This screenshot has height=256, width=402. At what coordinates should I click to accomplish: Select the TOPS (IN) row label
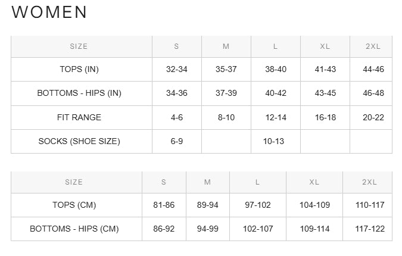(x=79, y=70)
